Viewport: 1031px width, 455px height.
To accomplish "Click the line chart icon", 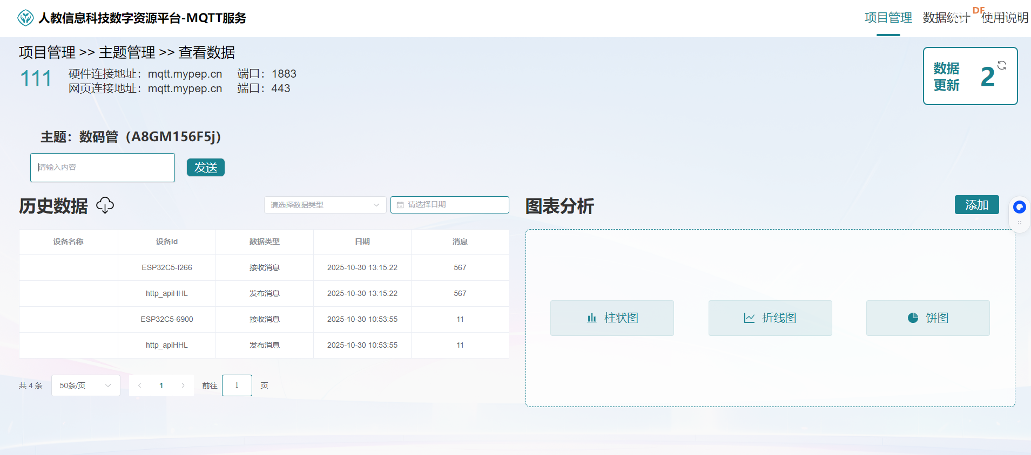I will (x=749, y=318).
